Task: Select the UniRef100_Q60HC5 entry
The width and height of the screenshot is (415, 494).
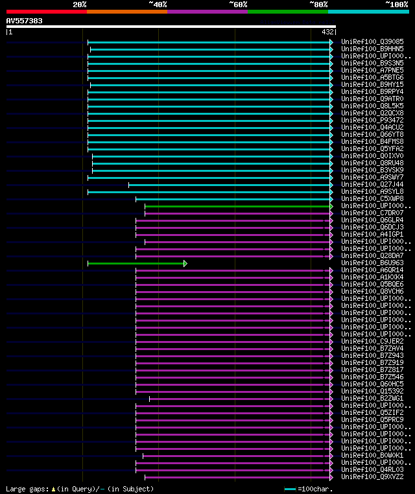Action: click(x=372, y=384)
